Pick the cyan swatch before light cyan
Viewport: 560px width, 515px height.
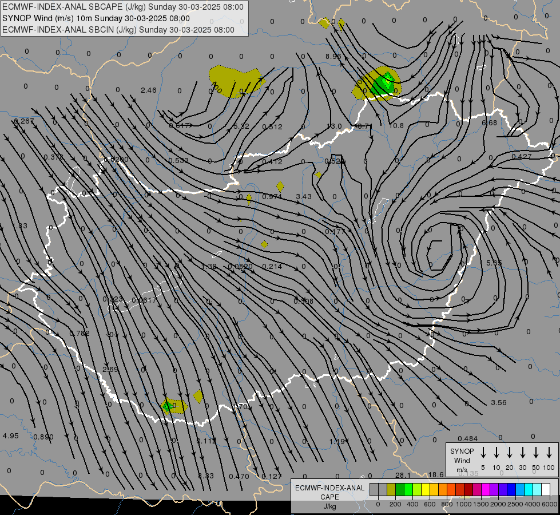(528, 490)
